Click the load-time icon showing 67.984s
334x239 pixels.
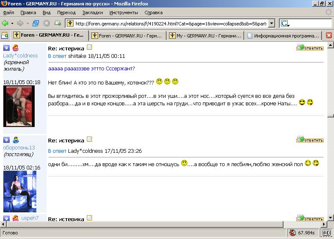293,233
